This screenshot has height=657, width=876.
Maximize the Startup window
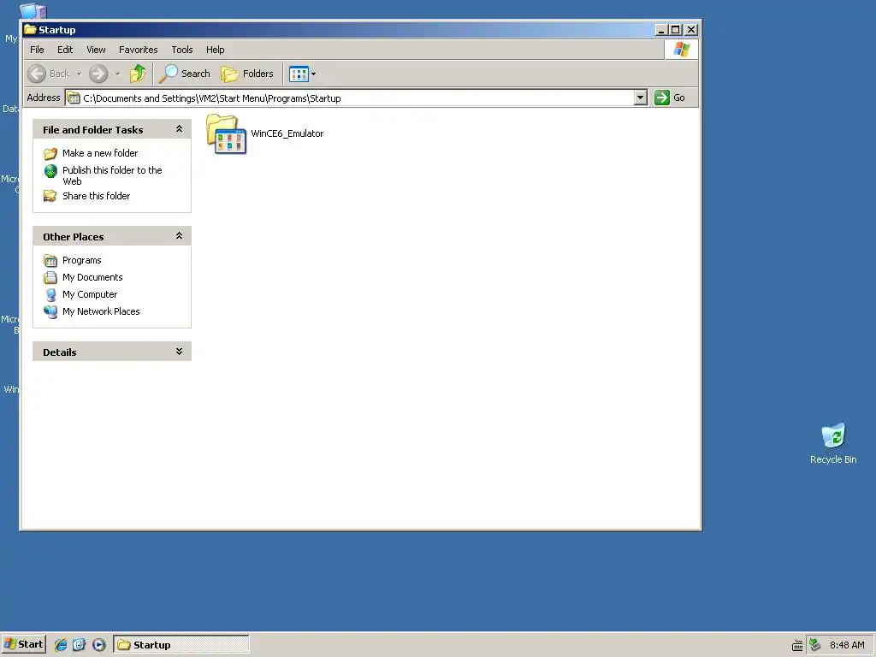(676, 30)
